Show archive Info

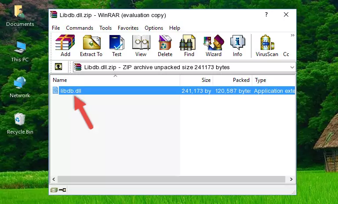pos(237,46)
